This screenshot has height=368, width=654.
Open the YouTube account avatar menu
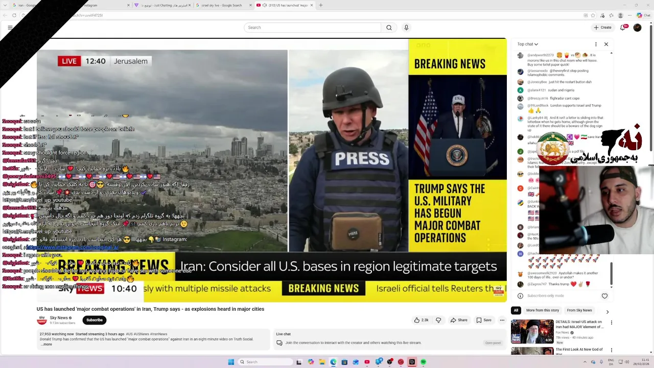pyautogui.click(x=637, y=28)
